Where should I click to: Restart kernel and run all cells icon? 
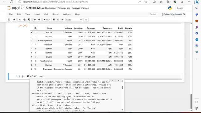pyautogui.click(x=62, y=19)
